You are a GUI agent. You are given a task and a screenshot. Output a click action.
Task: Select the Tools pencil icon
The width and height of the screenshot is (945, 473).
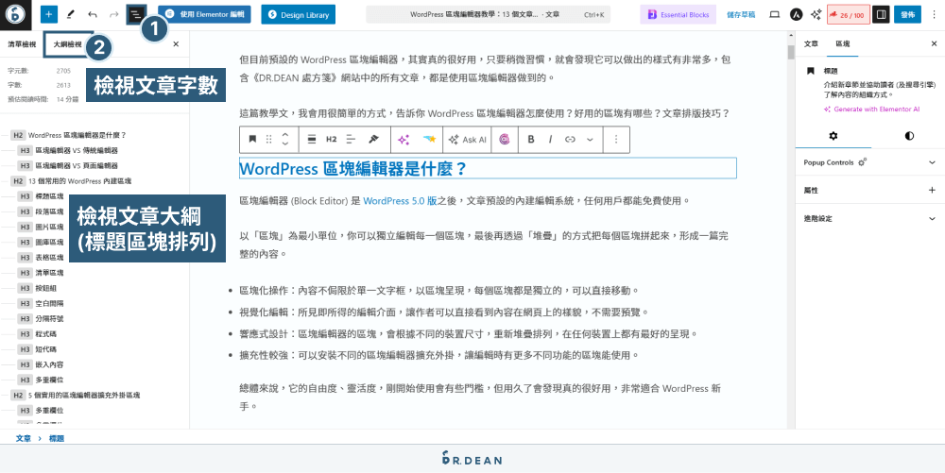click(71, 14)
